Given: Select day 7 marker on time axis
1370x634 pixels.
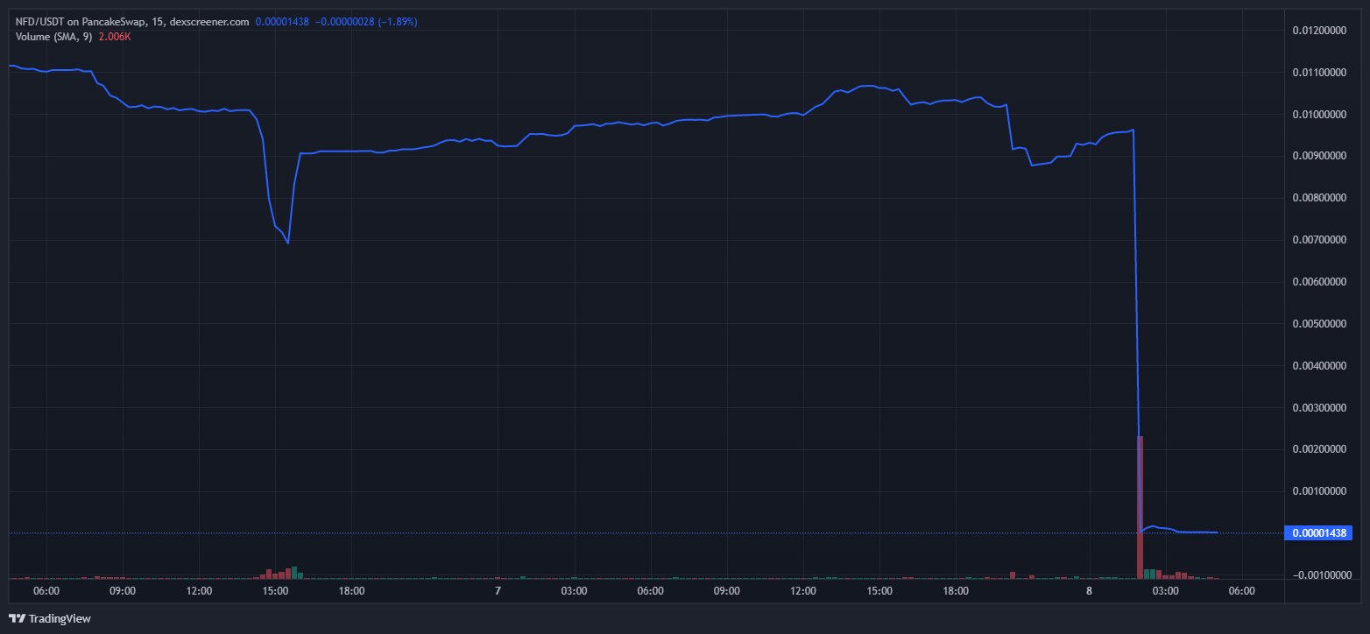Looking at the screenshot, I should click(498, 591).
